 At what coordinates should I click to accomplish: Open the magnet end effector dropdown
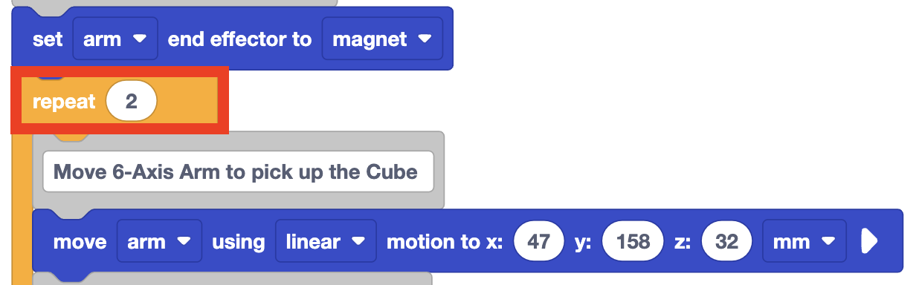click(x=382, y=39)
